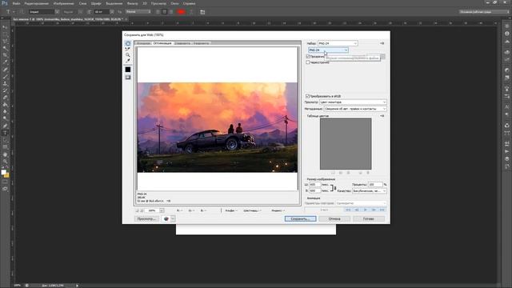Click the Проценты percent input field

click(x=375, y=185)
